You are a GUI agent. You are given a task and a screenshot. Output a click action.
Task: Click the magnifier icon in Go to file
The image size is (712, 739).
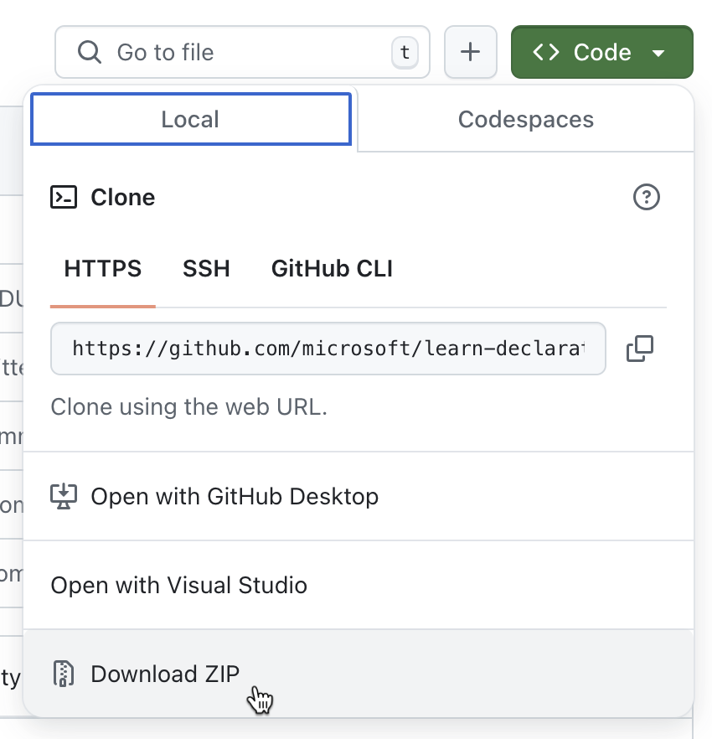[x=90, y=52]
